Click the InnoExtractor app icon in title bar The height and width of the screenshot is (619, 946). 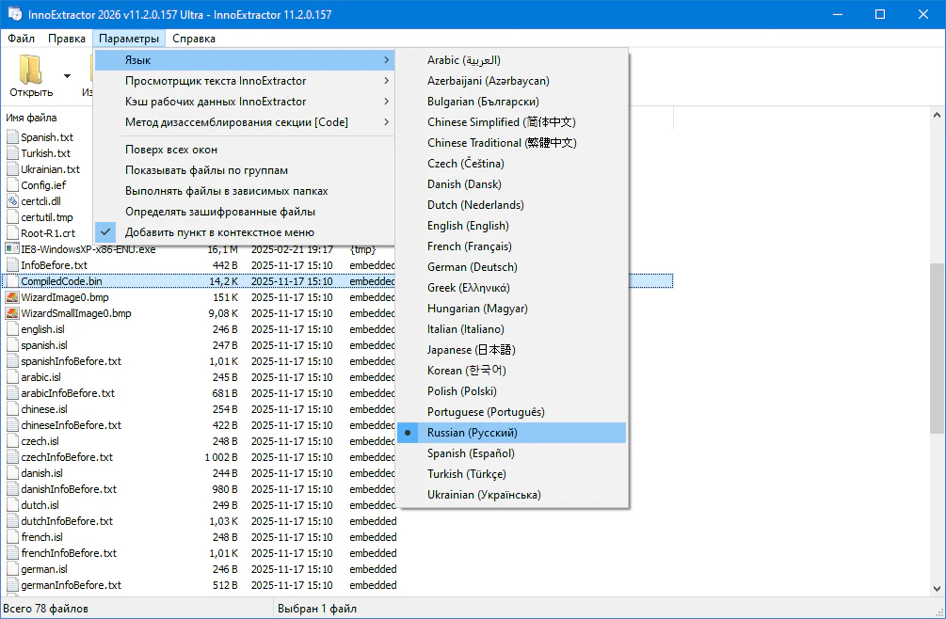[x=16, y=14]
